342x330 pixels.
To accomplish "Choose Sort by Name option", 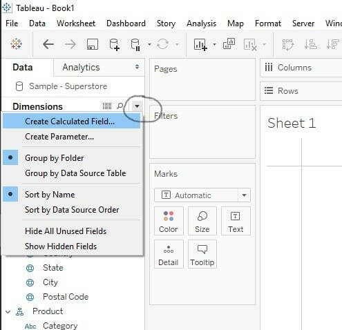I will point(71,195).
